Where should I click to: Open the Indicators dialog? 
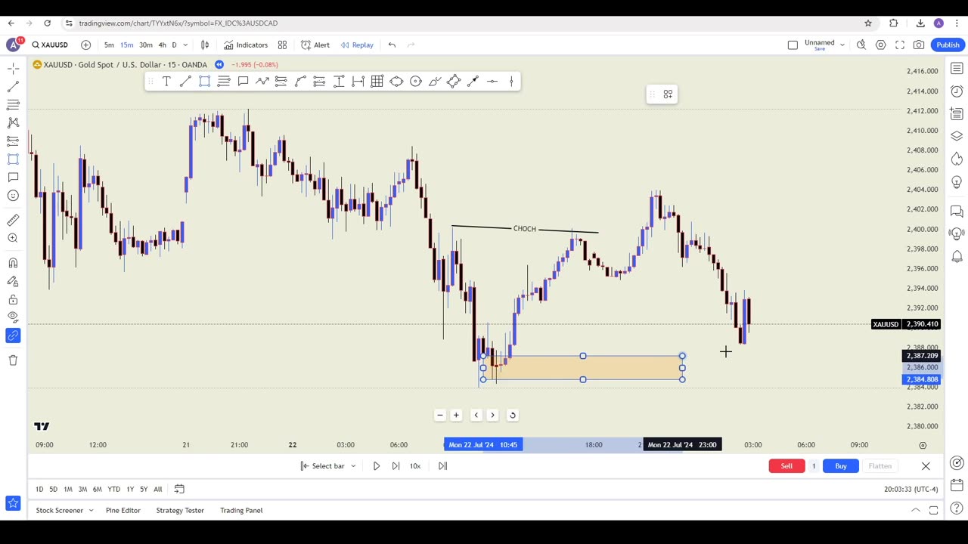click(x=245, y=45)
